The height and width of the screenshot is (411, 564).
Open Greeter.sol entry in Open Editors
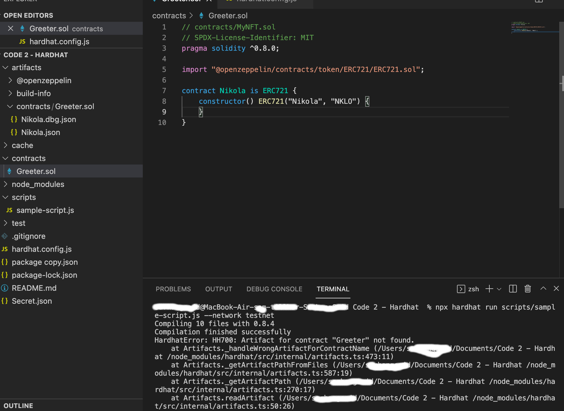tap(71, 29)
